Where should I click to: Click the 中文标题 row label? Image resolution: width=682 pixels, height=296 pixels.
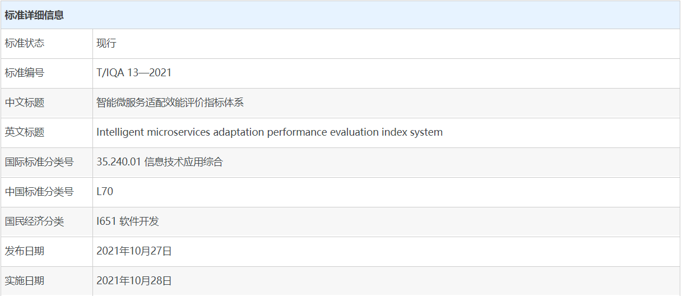pyautogui.click(x=25, y=103)
